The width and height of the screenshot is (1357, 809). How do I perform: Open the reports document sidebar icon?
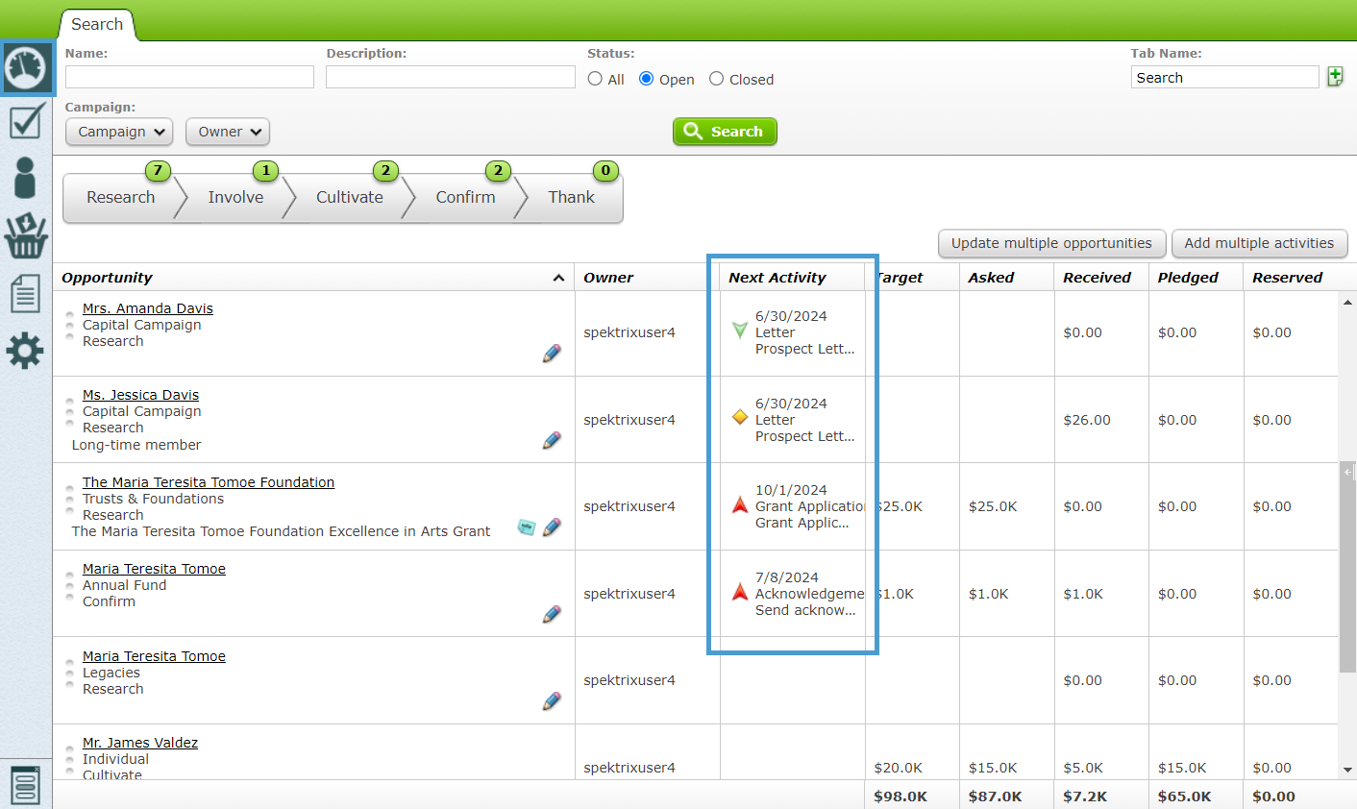coord(26,293)
